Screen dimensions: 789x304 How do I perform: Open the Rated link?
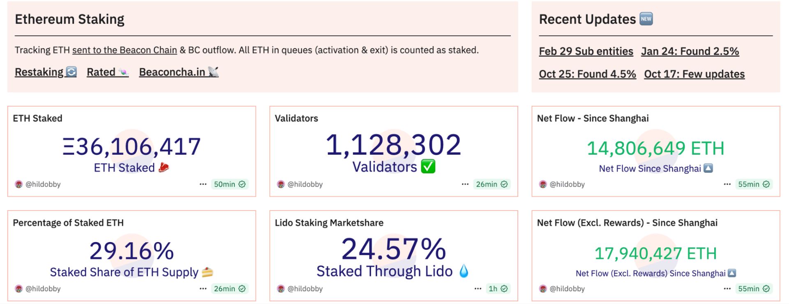coord(108,72)
